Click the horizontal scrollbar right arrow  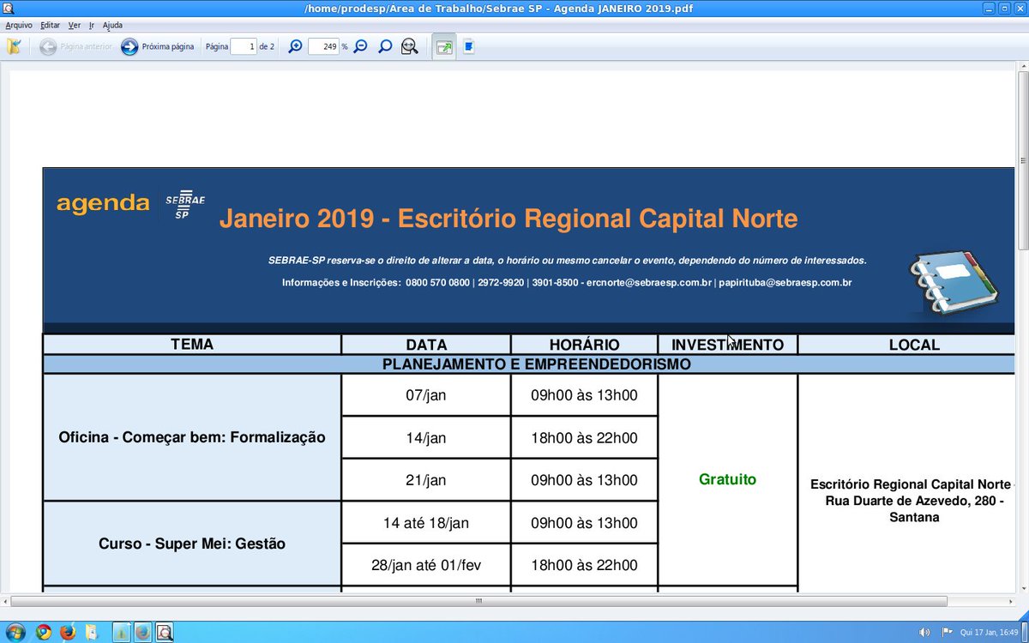[1010, 601]
